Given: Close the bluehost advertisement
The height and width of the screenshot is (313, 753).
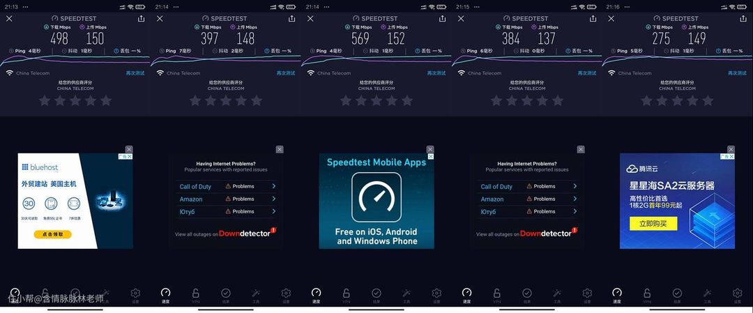Looking at the screenshot, I should click(129, 149).
